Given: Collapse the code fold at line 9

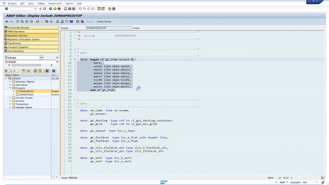Looking at the screenshot, I should (x=75, y=59).
